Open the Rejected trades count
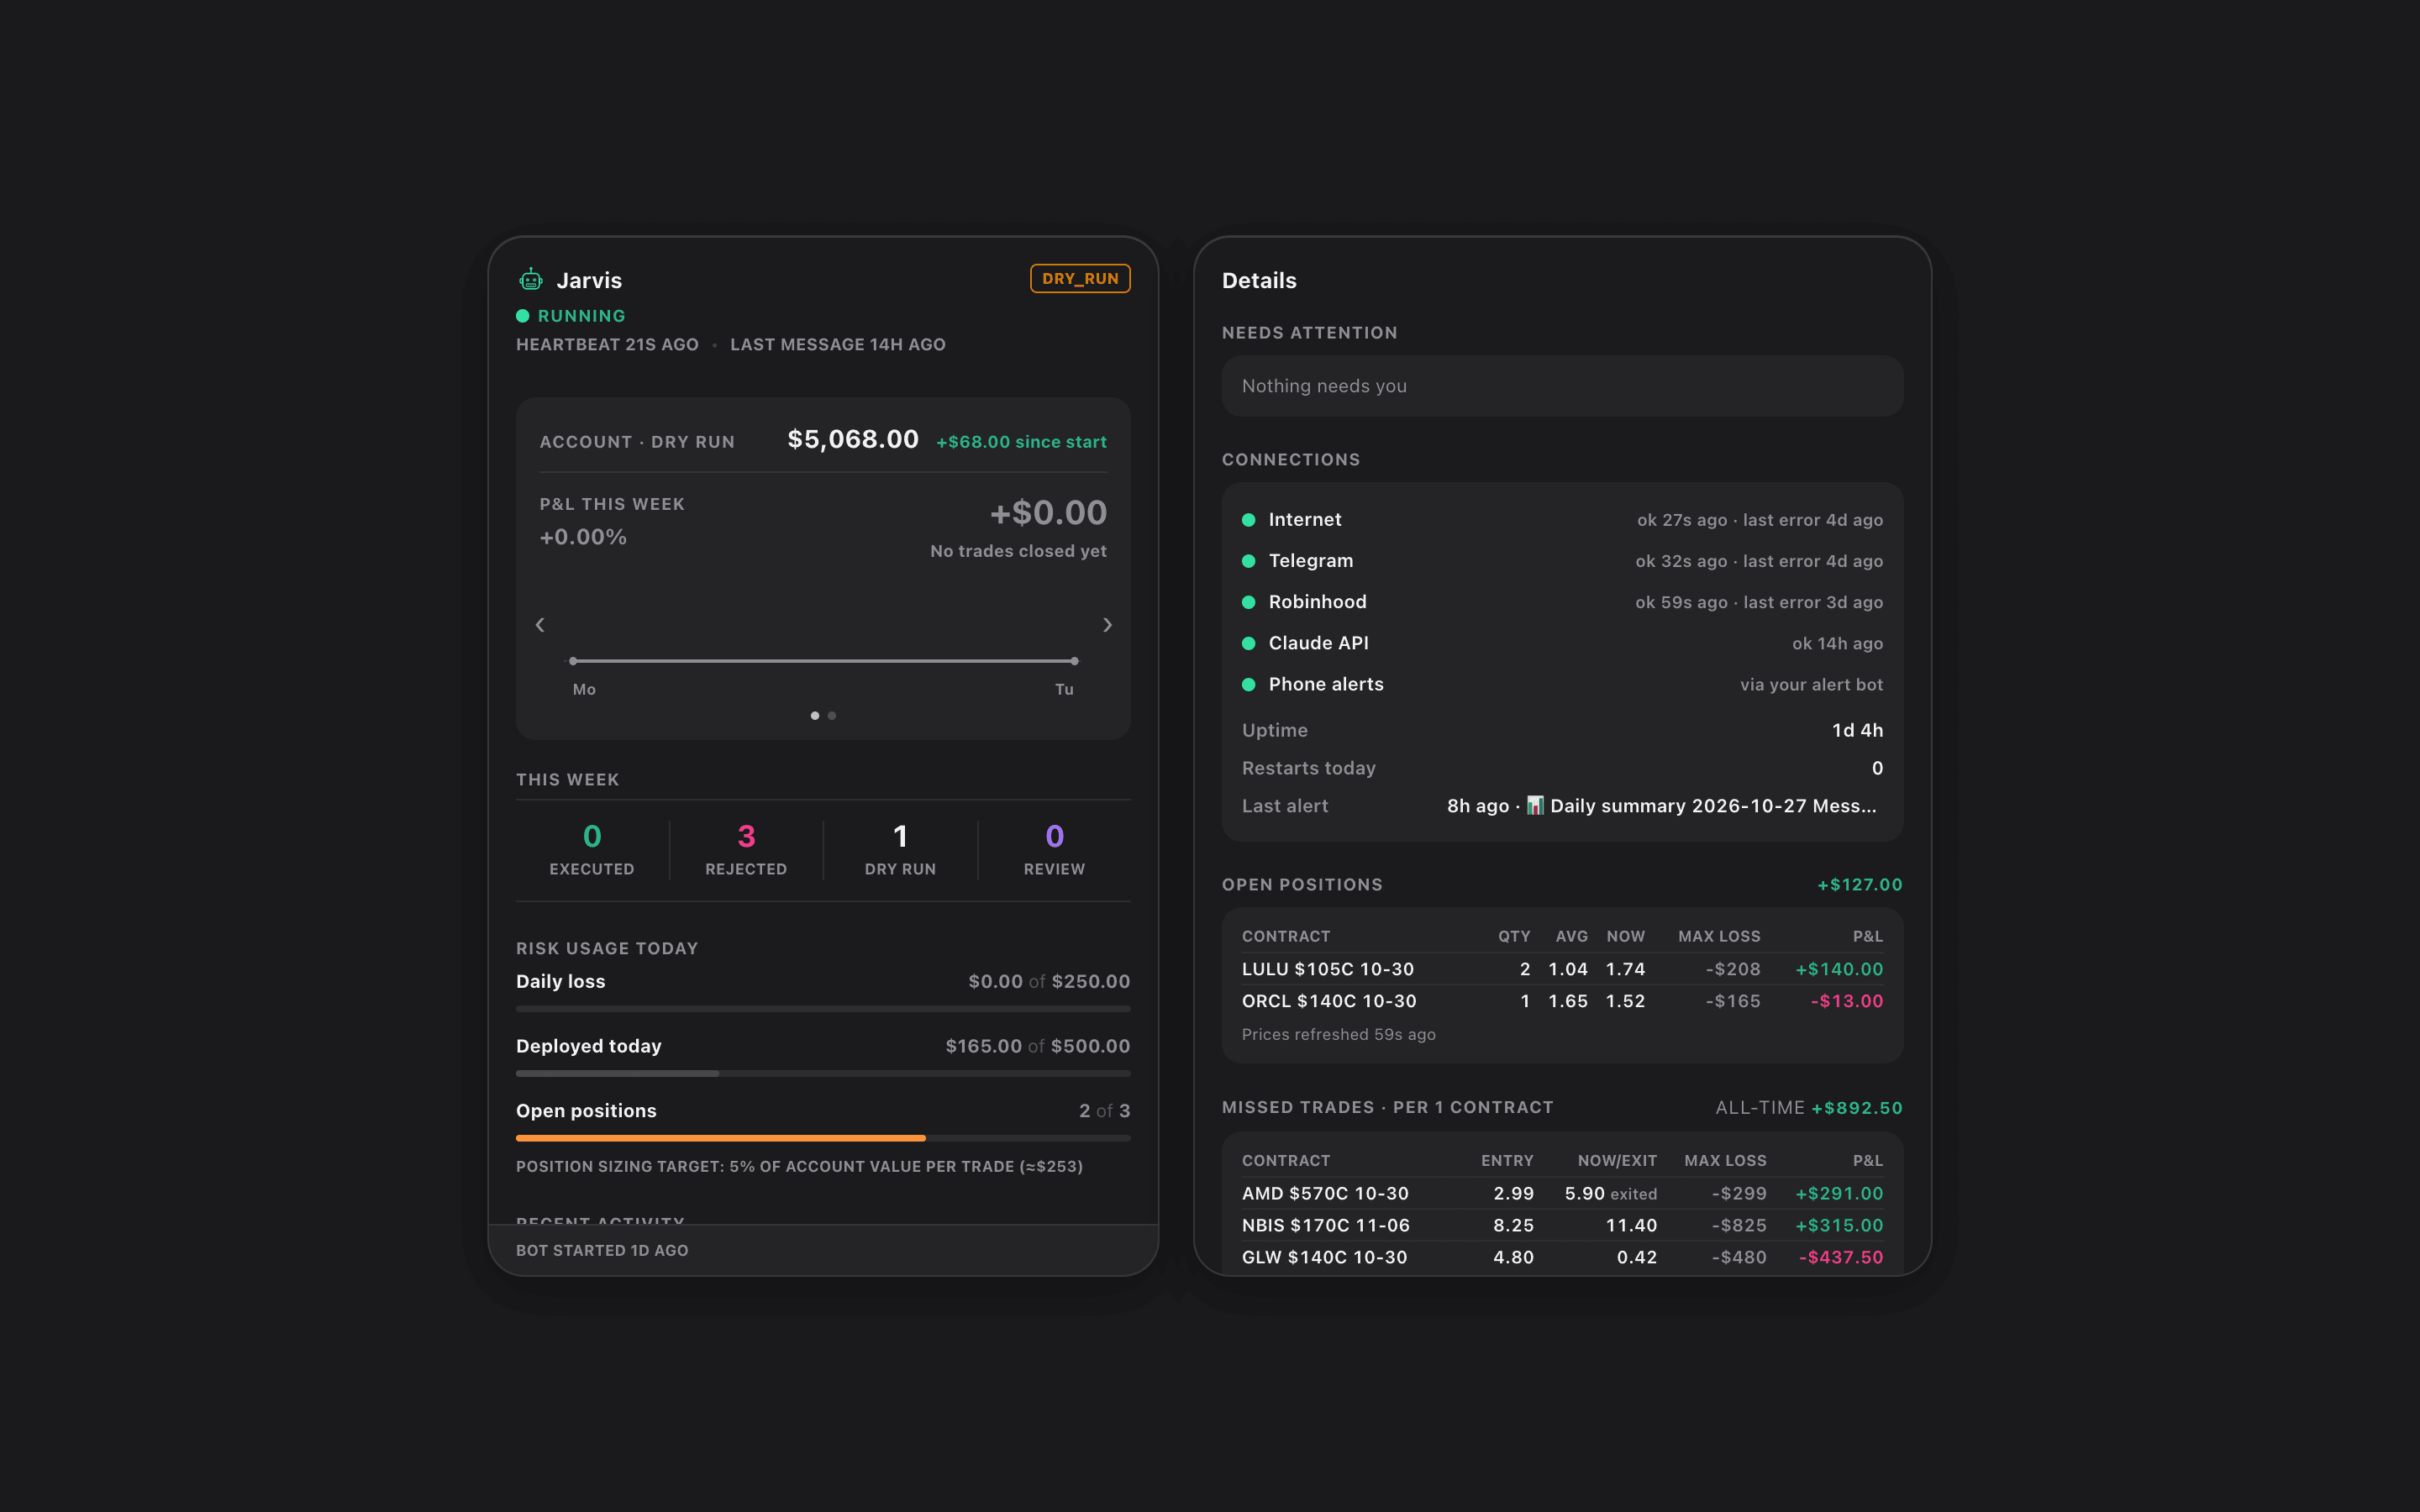 coord(746,850)
